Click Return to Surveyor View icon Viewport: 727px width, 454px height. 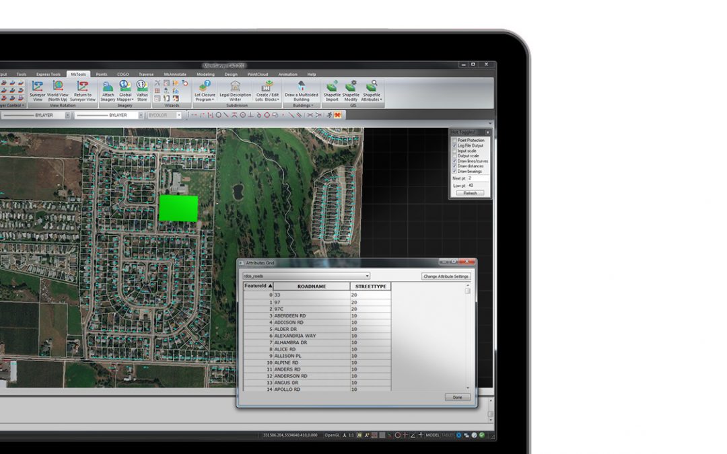point(83,87)
